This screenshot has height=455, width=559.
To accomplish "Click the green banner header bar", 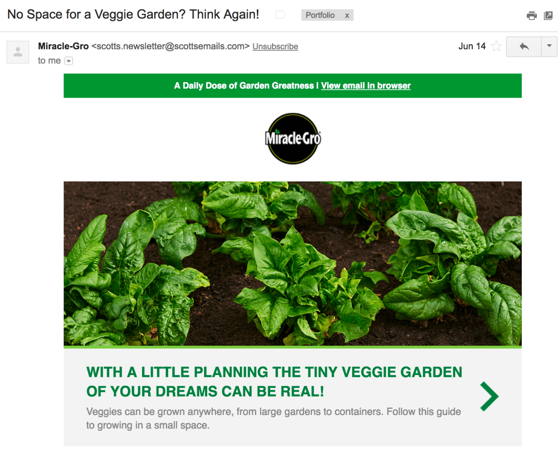I will [x=293, y=86].
